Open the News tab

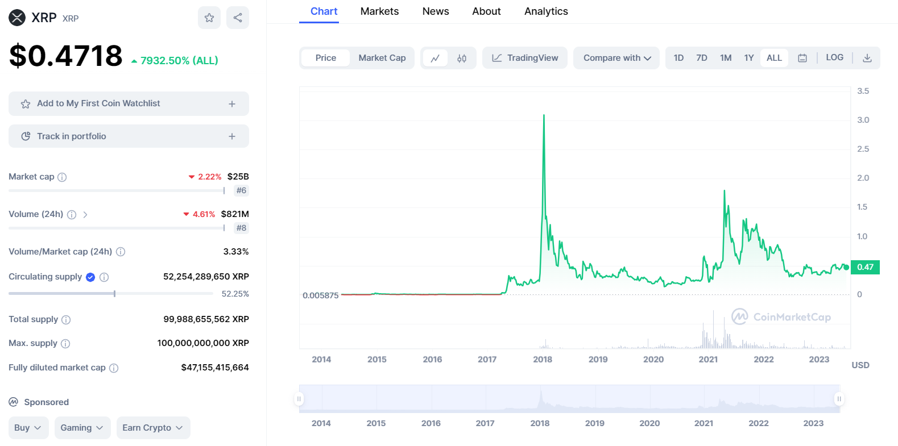point(436,11)
